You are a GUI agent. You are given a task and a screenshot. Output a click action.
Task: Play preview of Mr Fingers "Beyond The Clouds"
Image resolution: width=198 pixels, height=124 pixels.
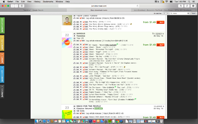pos(74,45)
